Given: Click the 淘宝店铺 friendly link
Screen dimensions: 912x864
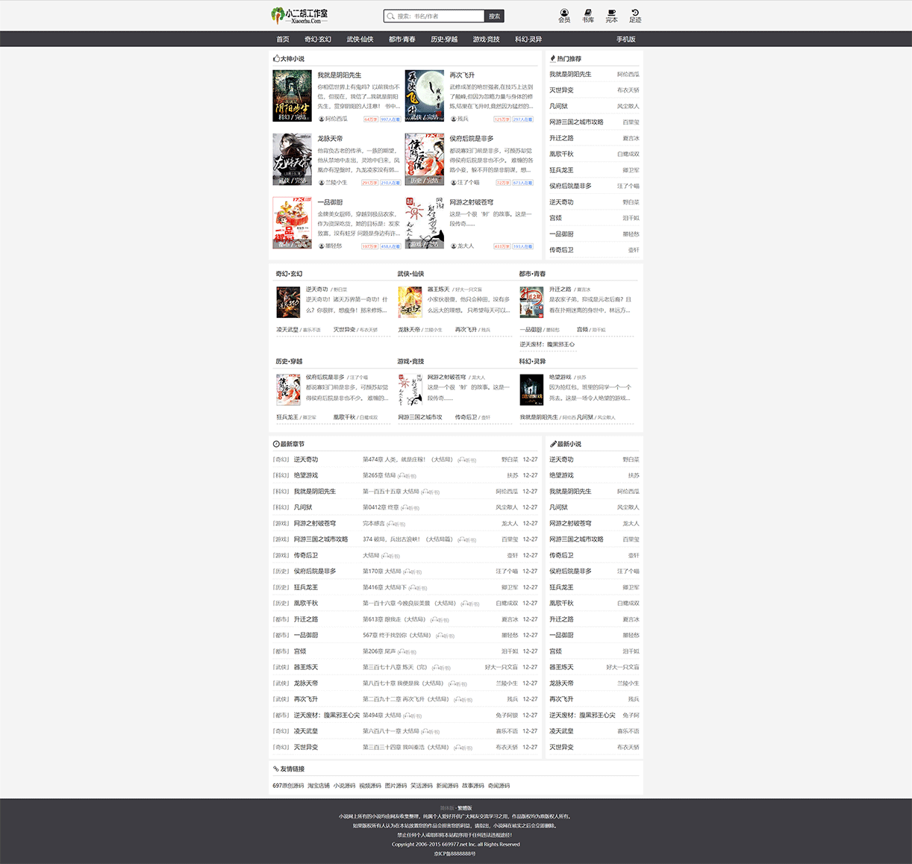Looking at the screenshot, I should tap(319, 786).
